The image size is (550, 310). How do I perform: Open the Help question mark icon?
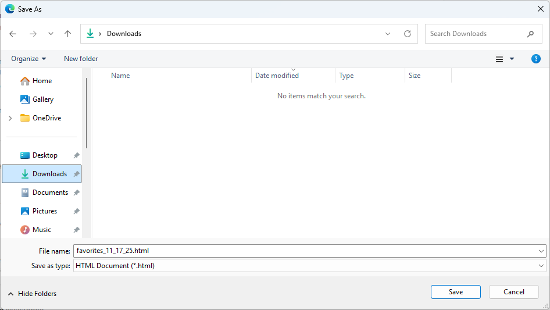tap(536, 59)
